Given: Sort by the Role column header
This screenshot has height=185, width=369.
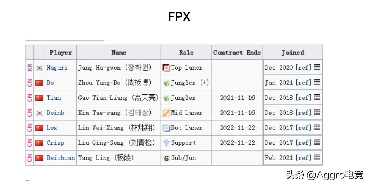Looking at the screenshot, I should coord(186,52).
